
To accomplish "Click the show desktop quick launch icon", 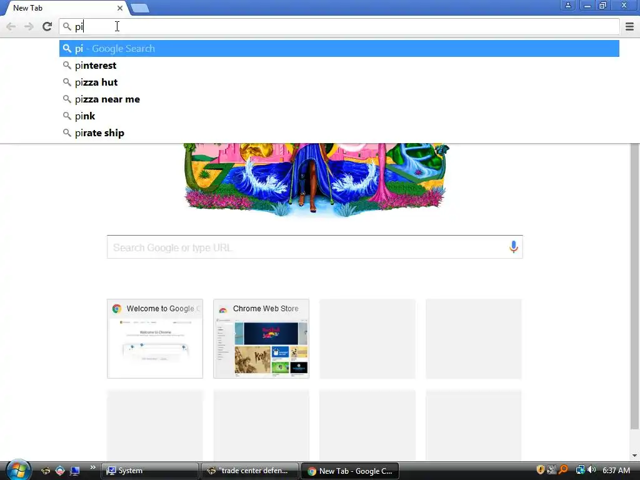I will [75, 471].
